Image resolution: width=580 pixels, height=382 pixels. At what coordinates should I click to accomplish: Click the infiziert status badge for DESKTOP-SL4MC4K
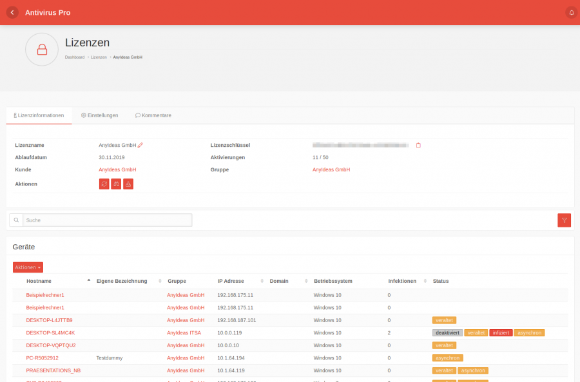click(x=501, y=332)
